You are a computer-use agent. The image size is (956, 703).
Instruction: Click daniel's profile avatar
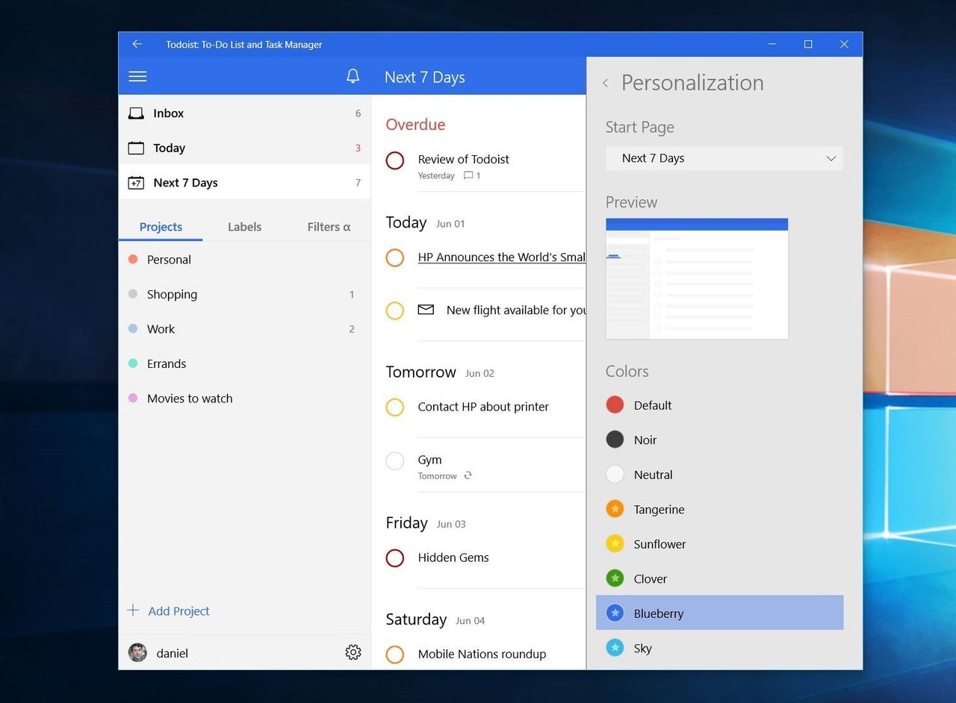coord(137,652)
